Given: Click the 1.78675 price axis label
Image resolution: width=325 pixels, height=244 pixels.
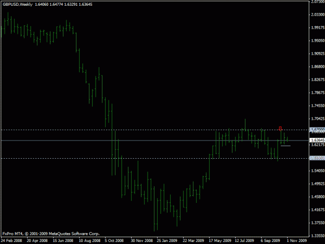Looking at the screenshot, I should click(x=318, y=93).
